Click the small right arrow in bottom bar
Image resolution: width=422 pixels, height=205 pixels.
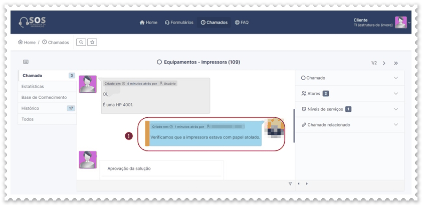click(x=307, y=183)
